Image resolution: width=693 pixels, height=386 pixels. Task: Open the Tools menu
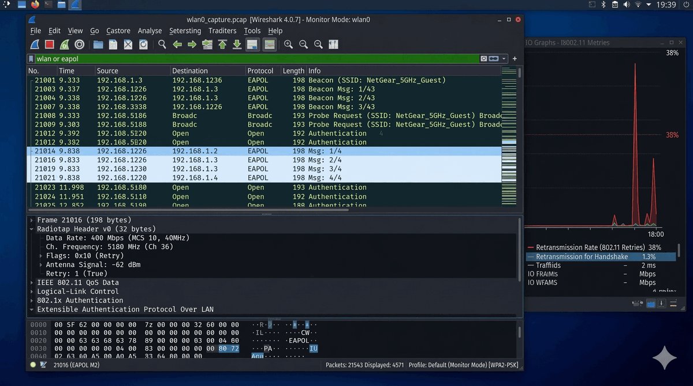(x=252, y=31)
